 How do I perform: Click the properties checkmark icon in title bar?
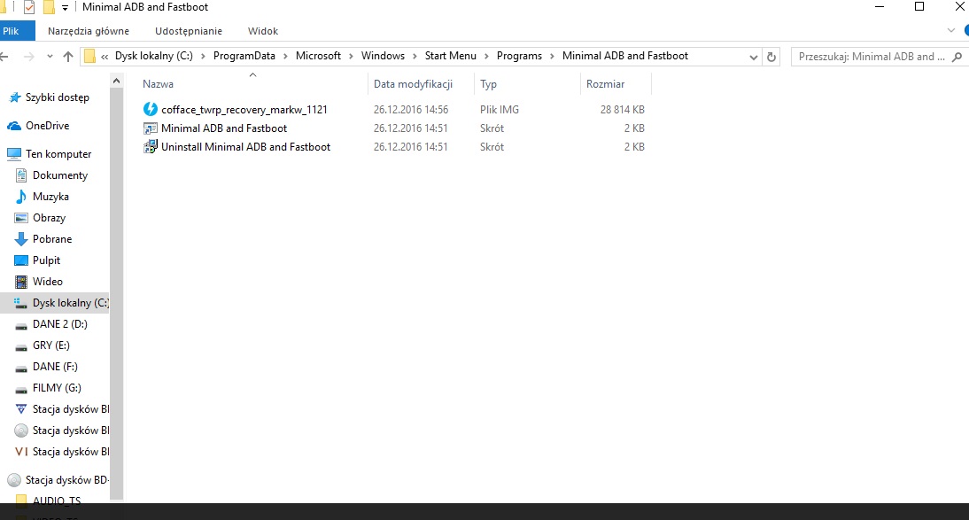(29, 7)
